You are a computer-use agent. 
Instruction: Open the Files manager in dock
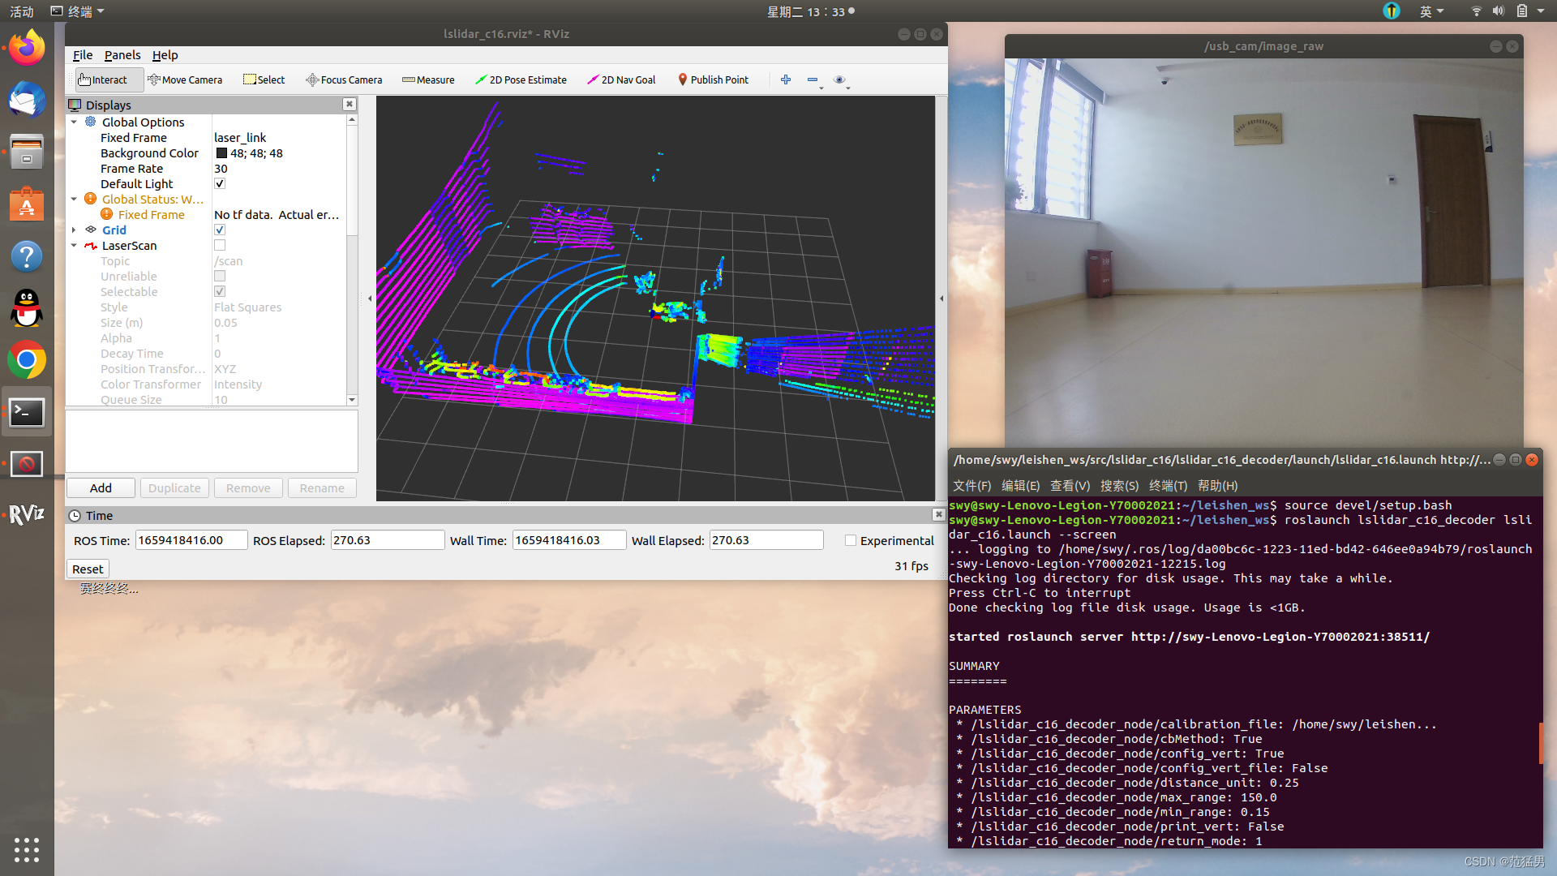[x=27, y=152]
